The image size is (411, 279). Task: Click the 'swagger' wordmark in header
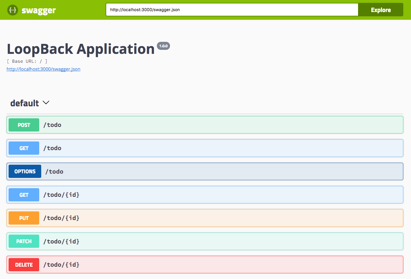click(39, 10)
